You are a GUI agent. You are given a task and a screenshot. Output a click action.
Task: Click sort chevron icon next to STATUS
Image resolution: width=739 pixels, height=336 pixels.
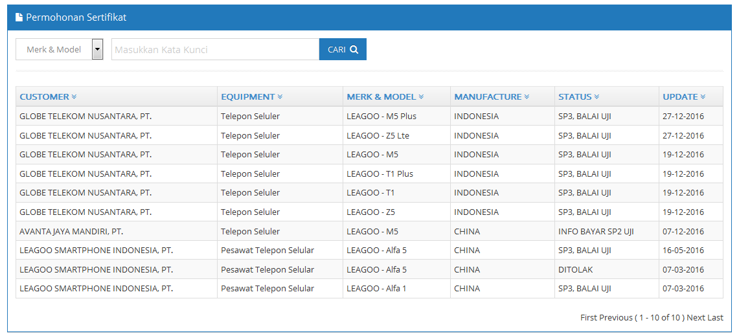[597, 96]
